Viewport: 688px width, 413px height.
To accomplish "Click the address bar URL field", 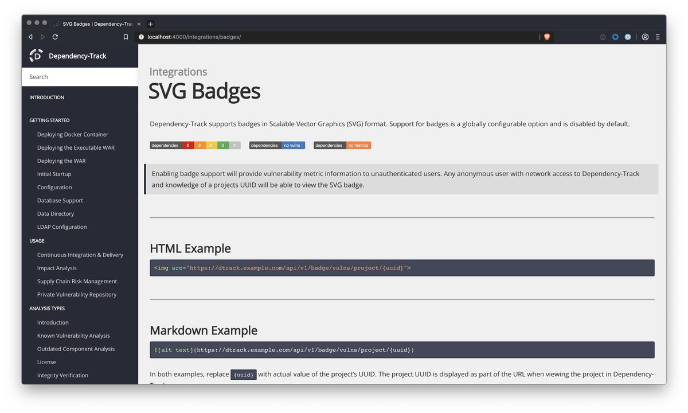I will pyautogui.click(x=338, y=37).
